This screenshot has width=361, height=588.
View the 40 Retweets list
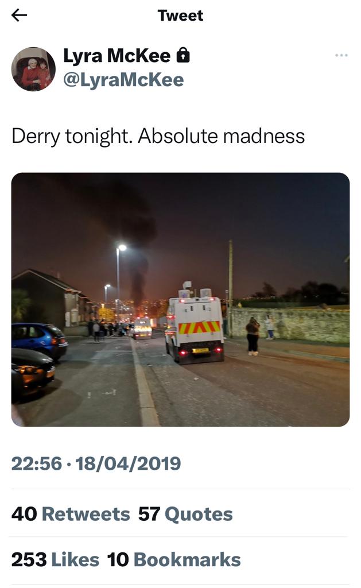[x=71, y=514]
